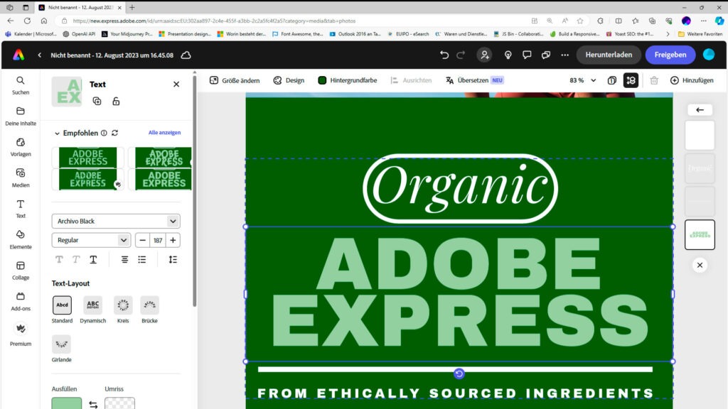Open a new browser tab
The height and width of the screenshot is (409, 728).
(132, 7)
